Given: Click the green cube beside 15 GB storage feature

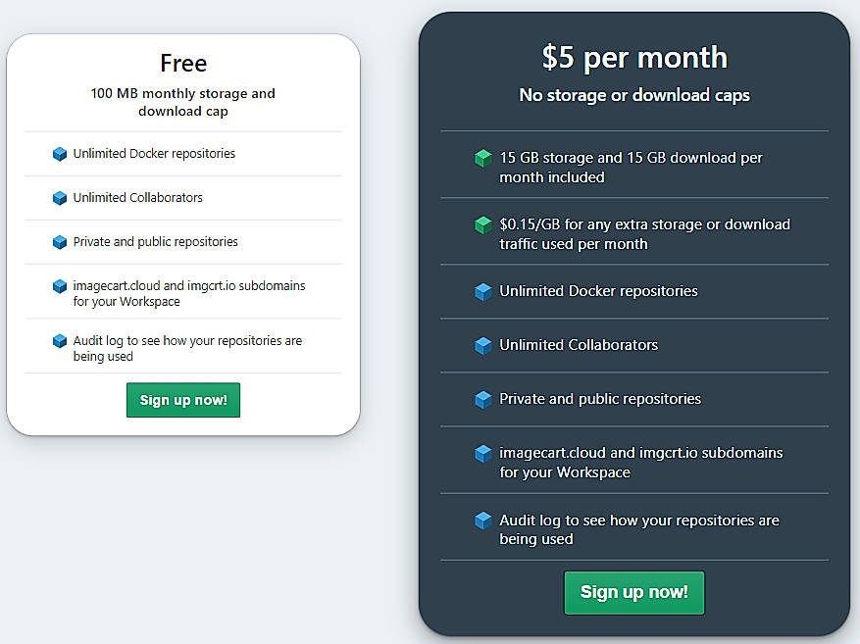Looking at the screenshot, I should (483, 158).
